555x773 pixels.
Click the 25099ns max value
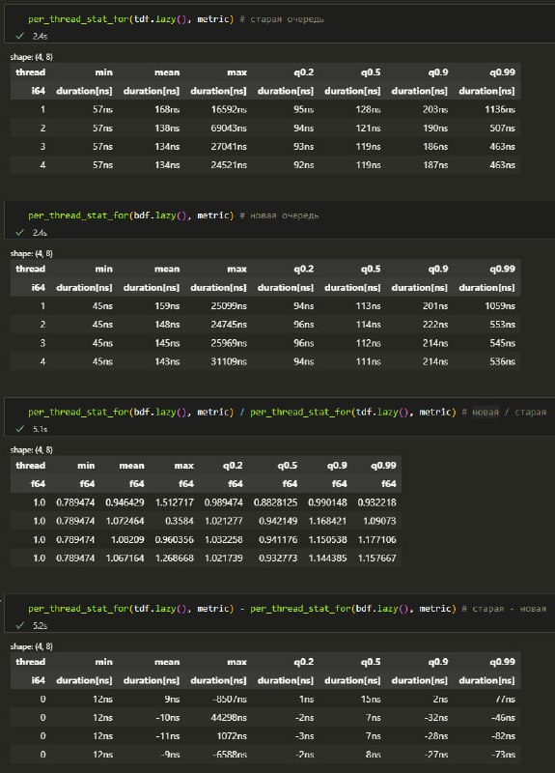coord(229,306)
